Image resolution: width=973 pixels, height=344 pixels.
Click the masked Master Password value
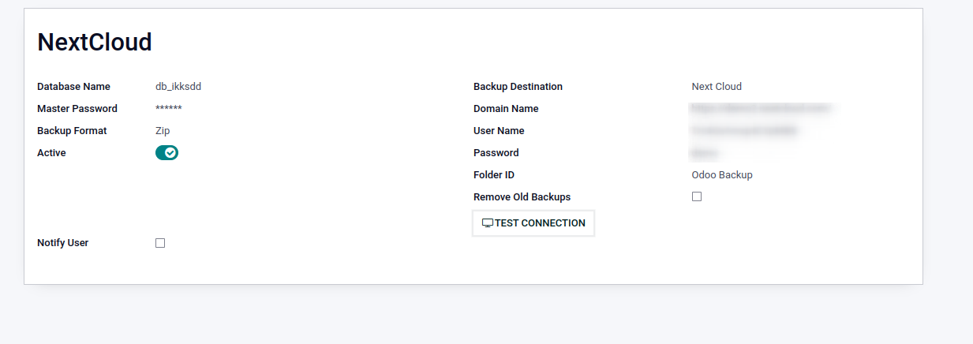pyautogui.click(x=169, y=109)
